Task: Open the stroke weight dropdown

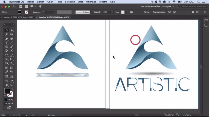Action: pos(54,12)
